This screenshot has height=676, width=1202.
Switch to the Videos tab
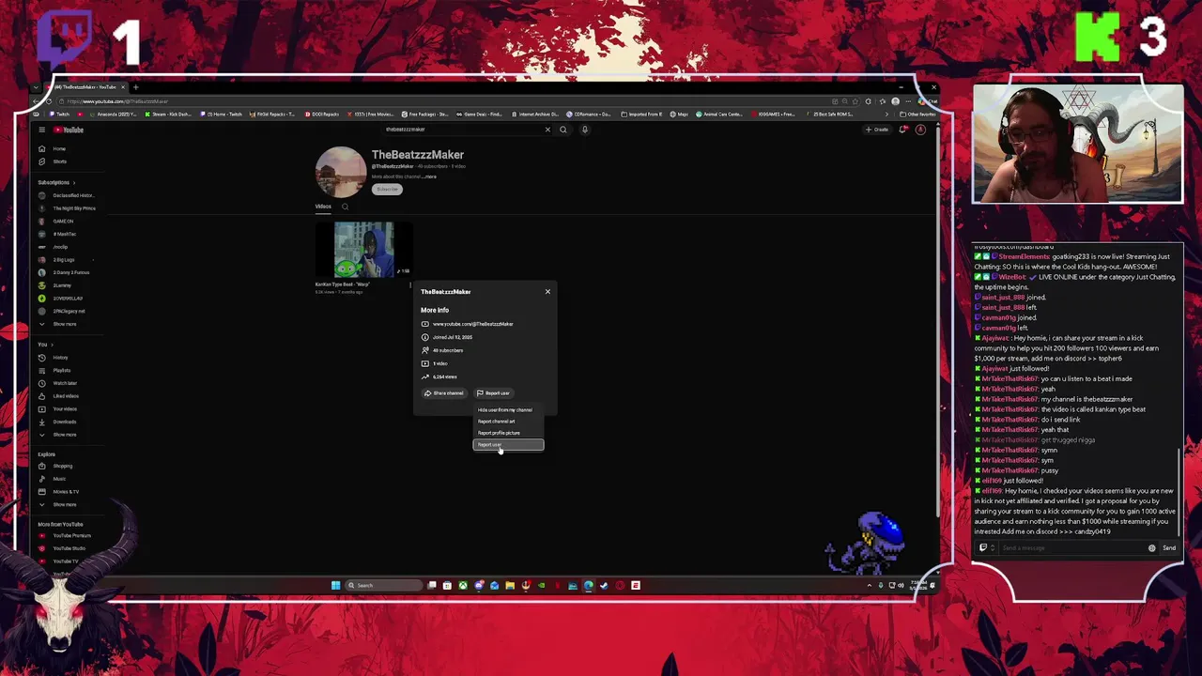coord(323,207)
